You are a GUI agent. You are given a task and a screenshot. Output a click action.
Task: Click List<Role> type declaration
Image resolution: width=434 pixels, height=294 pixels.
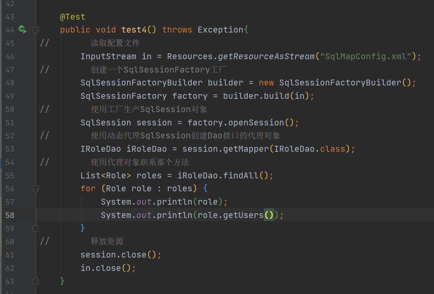[x=105, y=176]
